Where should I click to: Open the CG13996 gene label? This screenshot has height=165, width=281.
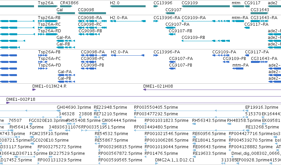(x=163, y=3)
